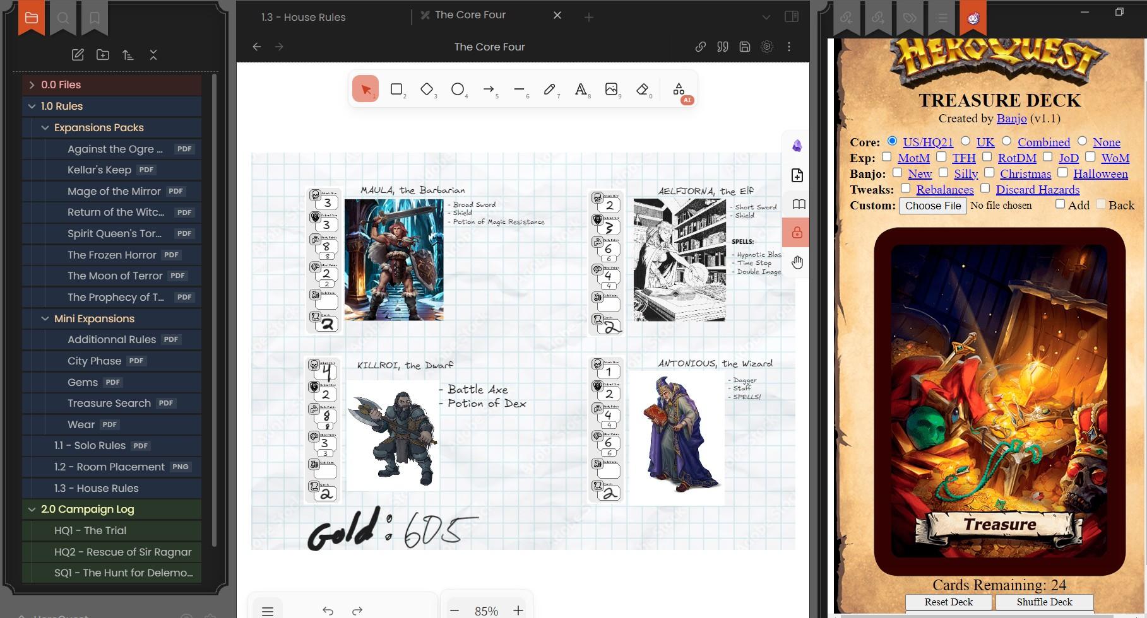Open more tools with AI badge
This screenshot has height=618, width=1147.
click(x=679, y=90)
